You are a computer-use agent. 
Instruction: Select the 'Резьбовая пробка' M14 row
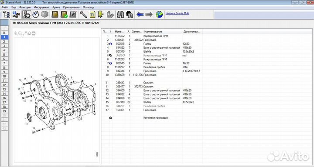(152, 67)
